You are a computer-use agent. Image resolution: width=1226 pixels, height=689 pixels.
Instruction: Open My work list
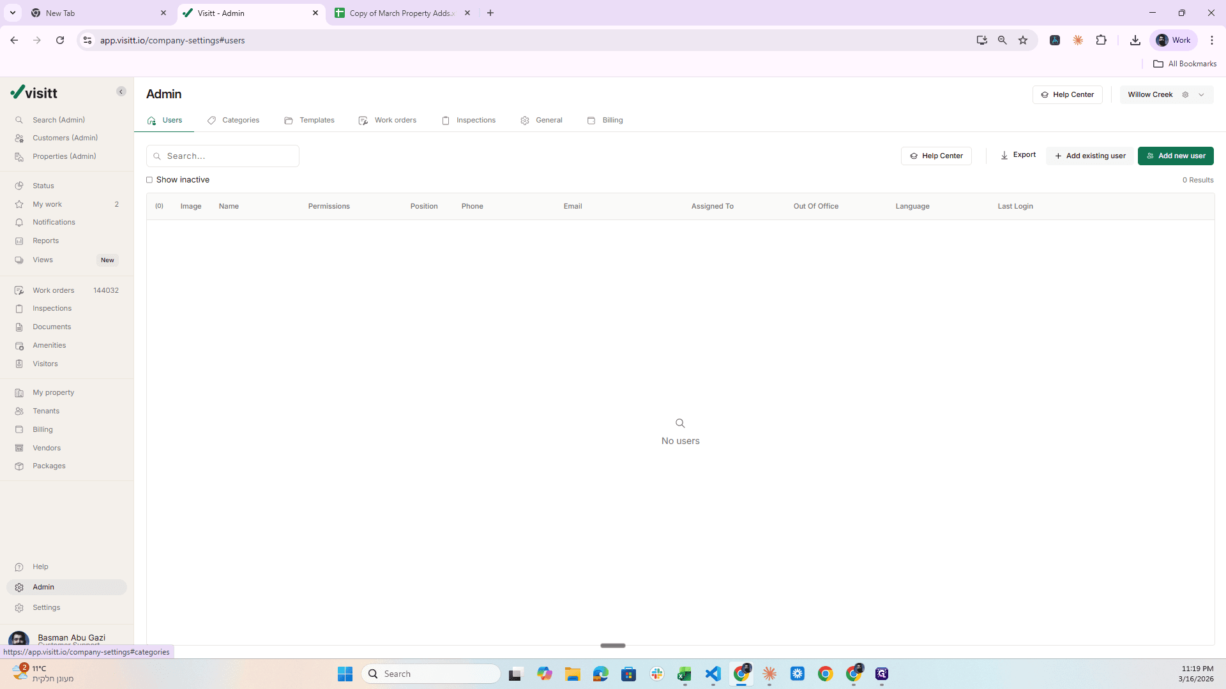47,204
